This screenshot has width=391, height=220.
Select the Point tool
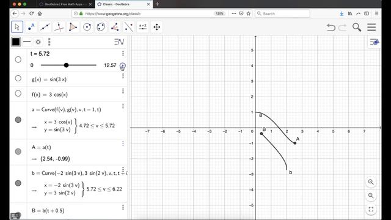(x=31, y=27)
